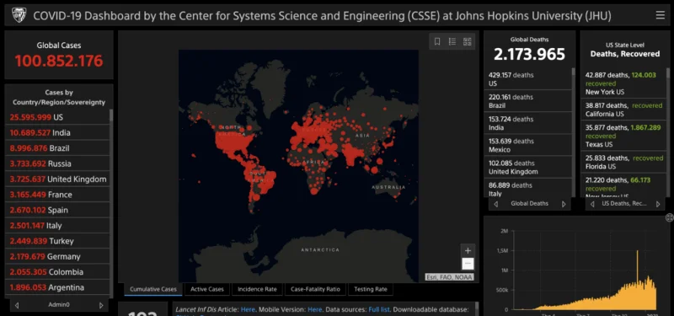674x316 pixels.
Task: Show previous US Deaths, Rec... panel
Action: pos(592,204)
